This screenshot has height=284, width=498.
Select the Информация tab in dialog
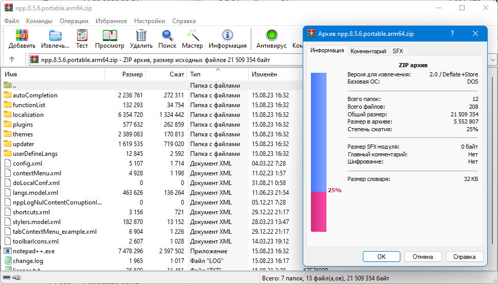[x=327, y=50]
